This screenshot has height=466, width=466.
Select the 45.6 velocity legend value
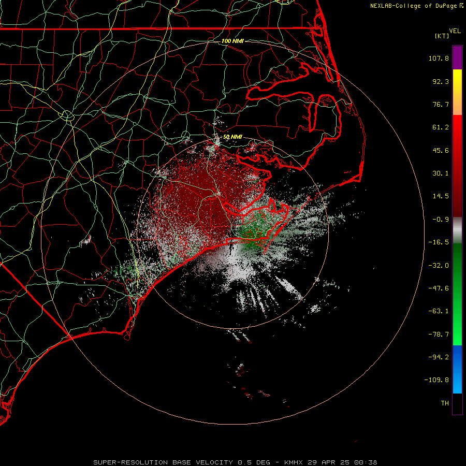pyautogui.click(x=441, y=150)
